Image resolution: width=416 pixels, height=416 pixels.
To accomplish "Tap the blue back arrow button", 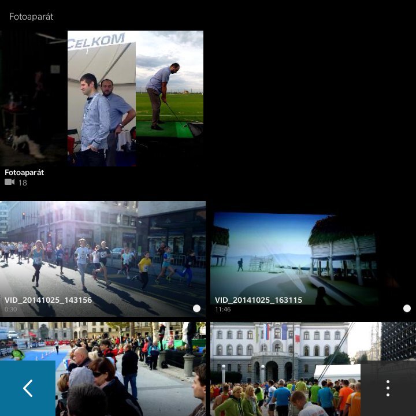I will pos(28,388).
